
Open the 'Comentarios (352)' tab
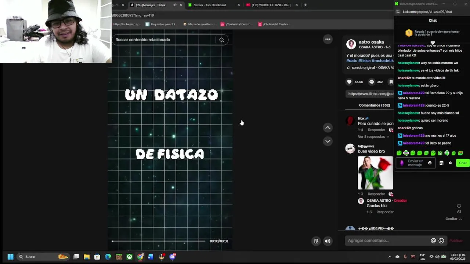pos(375,105)
